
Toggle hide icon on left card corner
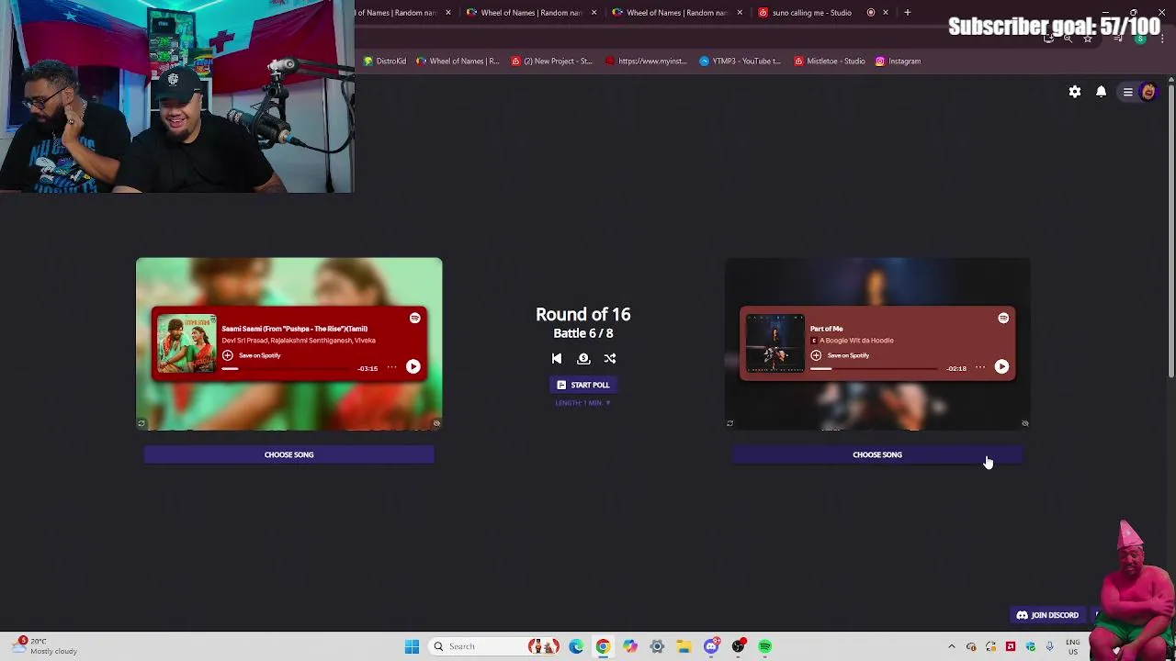[436, 423]
